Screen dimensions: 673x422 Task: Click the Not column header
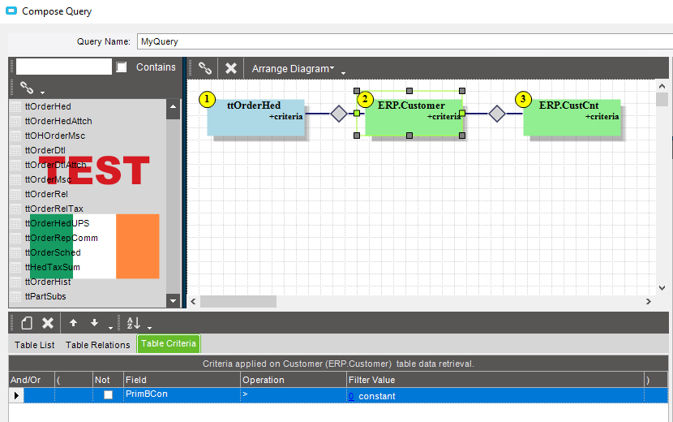(108, 380)
